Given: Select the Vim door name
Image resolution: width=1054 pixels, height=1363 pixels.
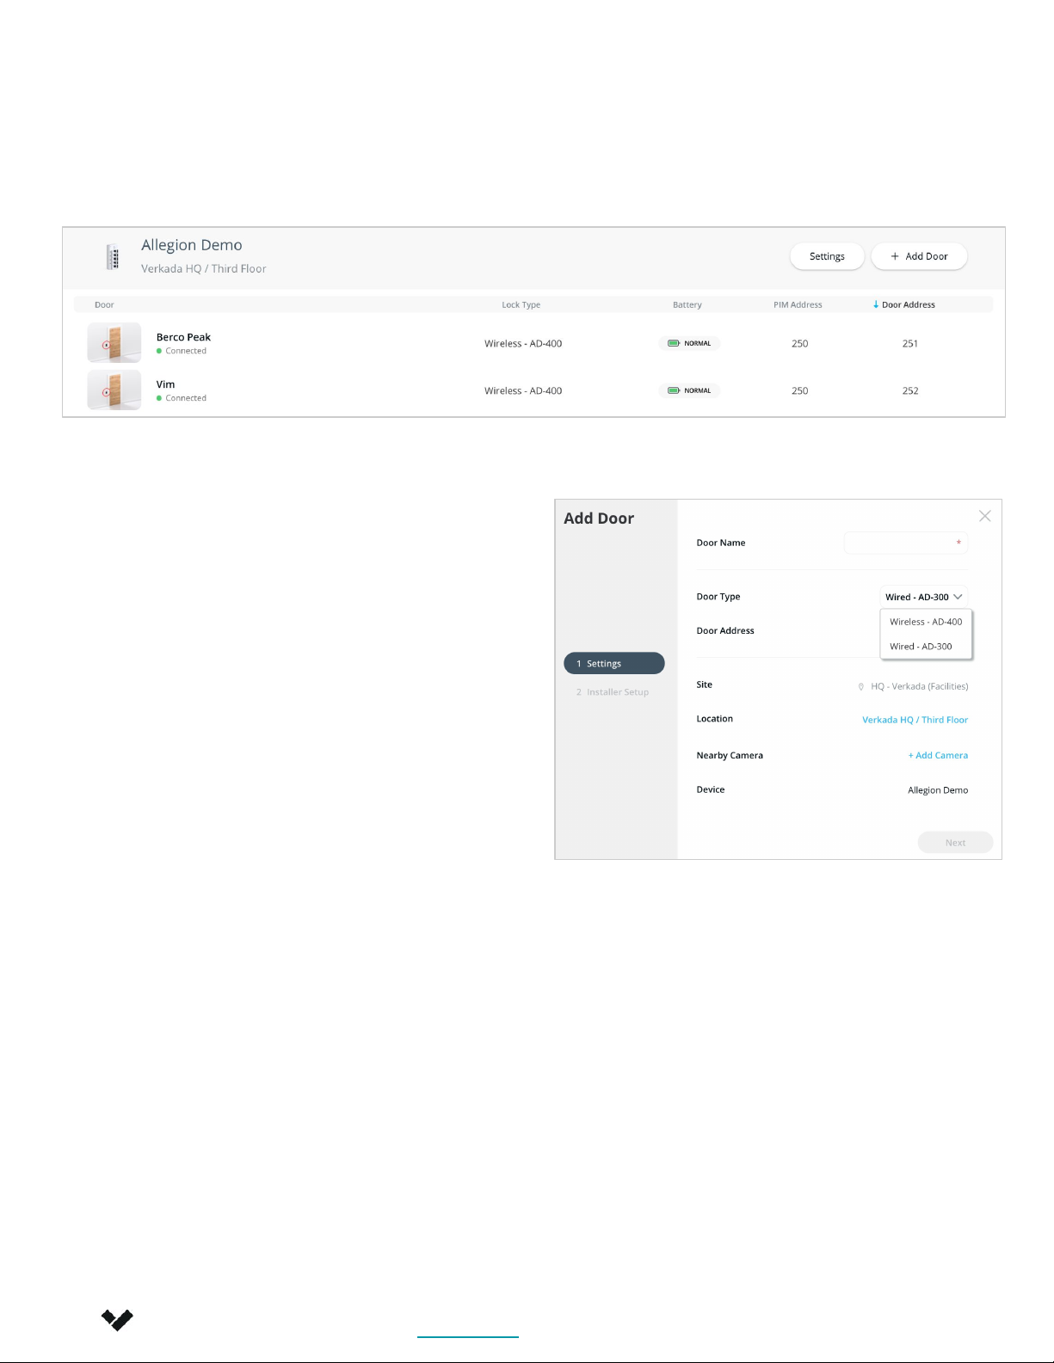Looking at the screenshot, I should [165, 384].
